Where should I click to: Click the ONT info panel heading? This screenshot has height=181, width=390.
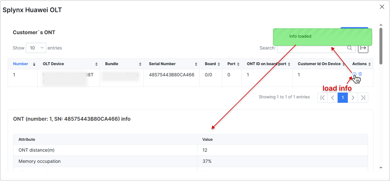coord(72,119)
